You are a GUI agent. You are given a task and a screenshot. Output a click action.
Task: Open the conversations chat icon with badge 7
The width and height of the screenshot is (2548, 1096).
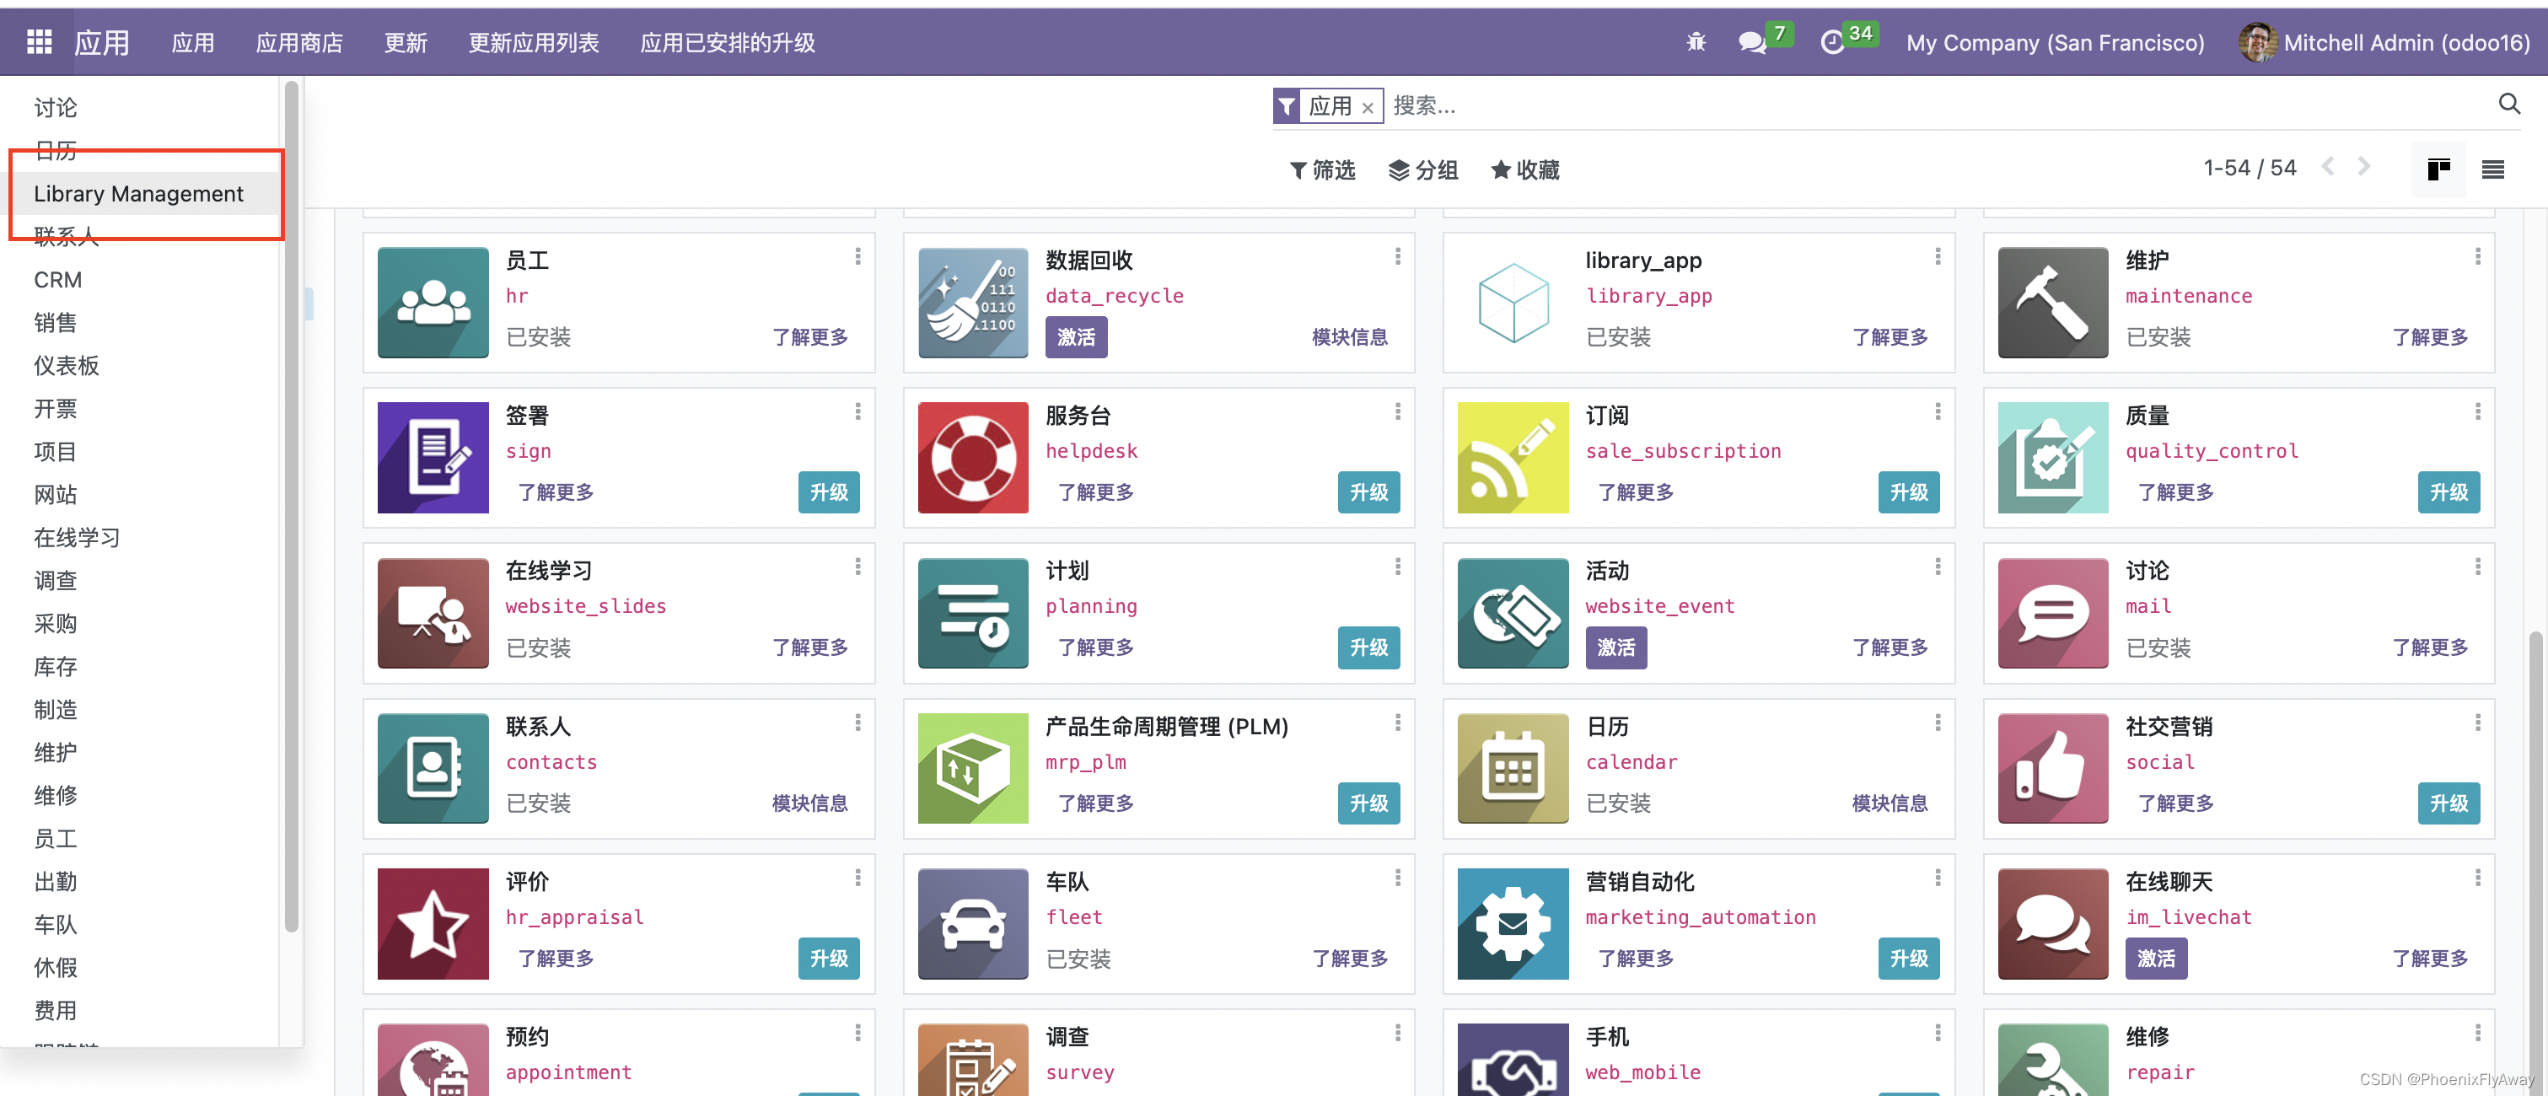pos(1752,42)
